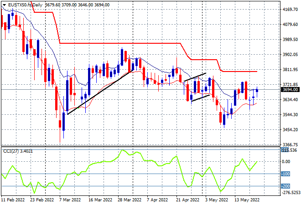Select the upper black channel line in late April
301x205 pixels.
click(x=195, y=77)
